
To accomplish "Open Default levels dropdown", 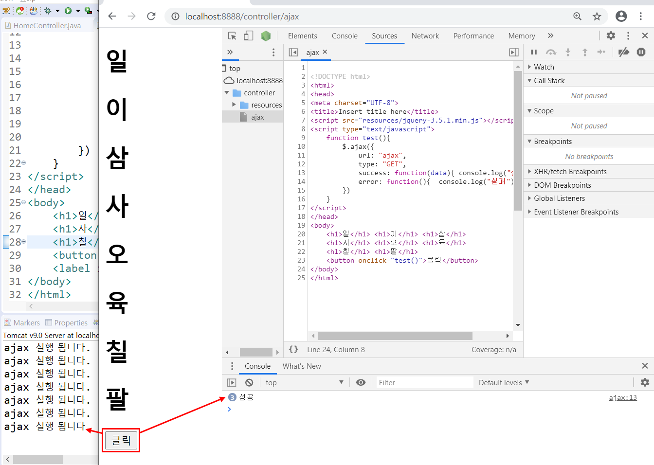I will [x=504, y=383].
